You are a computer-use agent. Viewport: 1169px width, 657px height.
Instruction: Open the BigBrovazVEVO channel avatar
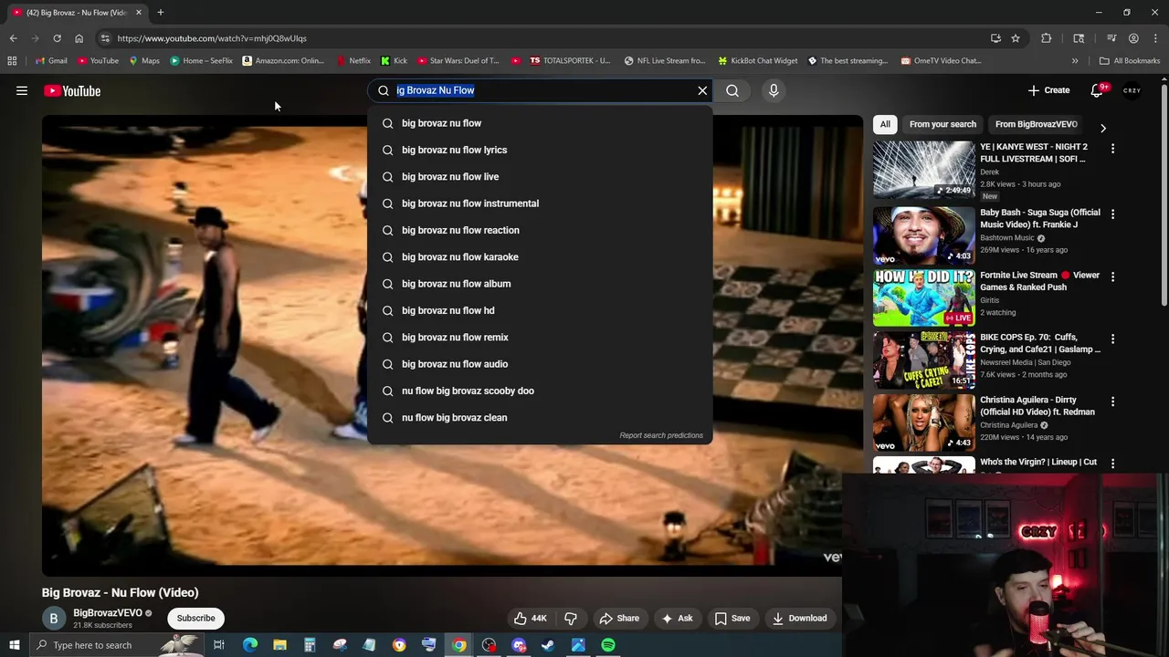click(53, 619)
